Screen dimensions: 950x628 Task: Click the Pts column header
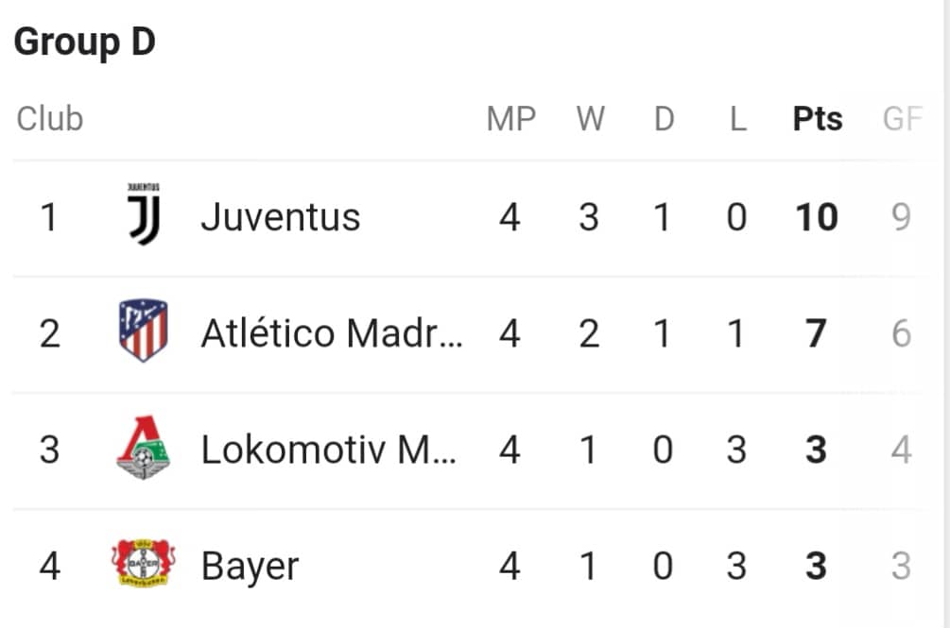(818, 119)
